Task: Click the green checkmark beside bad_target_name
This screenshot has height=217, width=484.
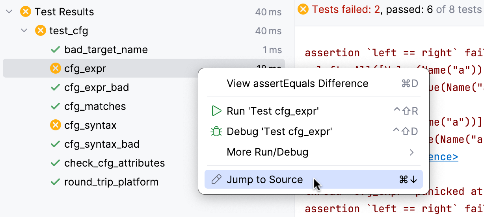Action: click(55, 50)
